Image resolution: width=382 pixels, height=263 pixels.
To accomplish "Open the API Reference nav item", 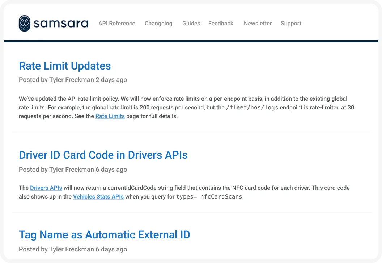I will (x=117, y=24).
